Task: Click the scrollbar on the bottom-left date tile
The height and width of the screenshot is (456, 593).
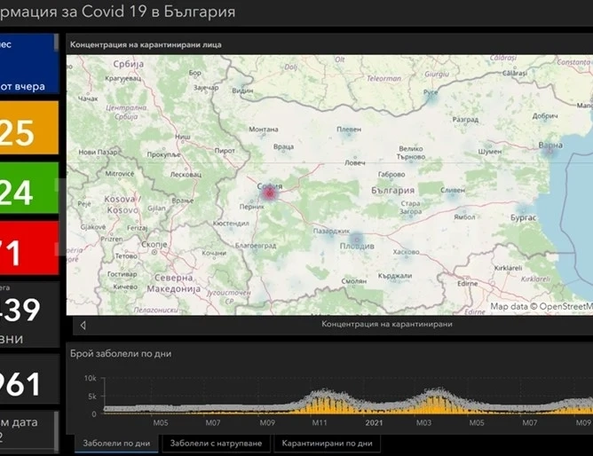Action: 57,431
